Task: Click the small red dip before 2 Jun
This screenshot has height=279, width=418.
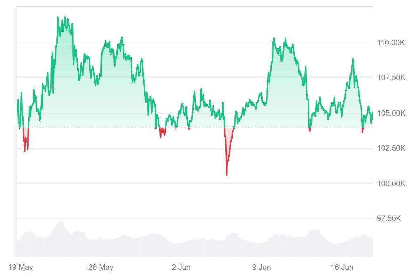Action: click(x=161, y=136)
